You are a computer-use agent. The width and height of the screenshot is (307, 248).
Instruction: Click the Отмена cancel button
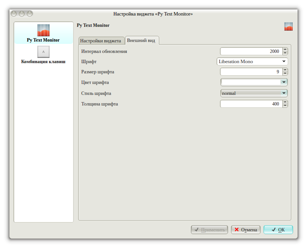point(246,229)
